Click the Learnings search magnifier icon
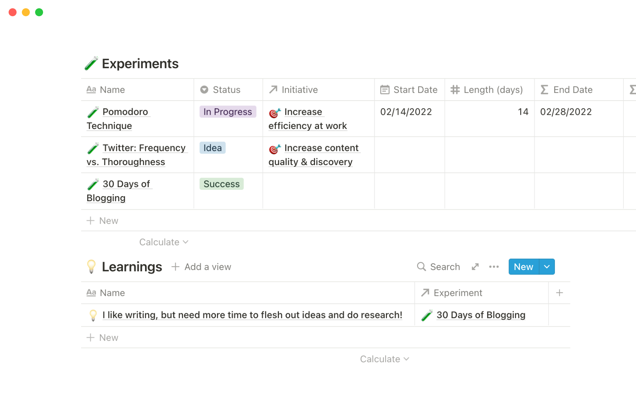636x397 pixels. [421, 267]
